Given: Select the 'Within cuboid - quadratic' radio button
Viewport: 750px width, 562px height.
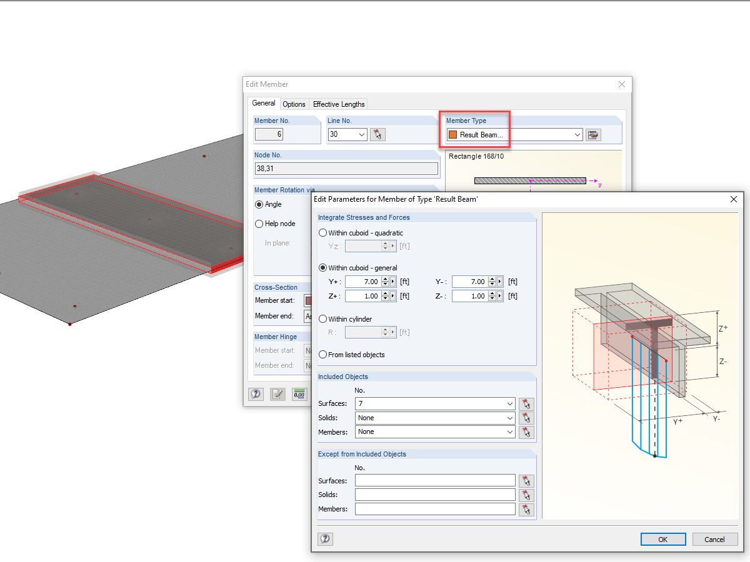Looking at the screenshot, I should click(x=322, y=232).
